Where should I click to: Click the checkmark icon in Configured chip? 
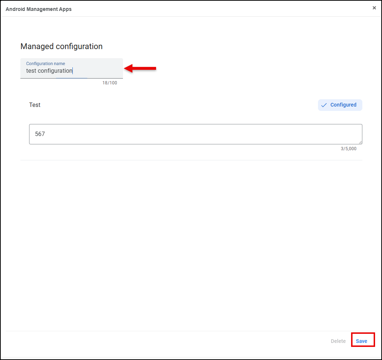click(x=324, y=105)
